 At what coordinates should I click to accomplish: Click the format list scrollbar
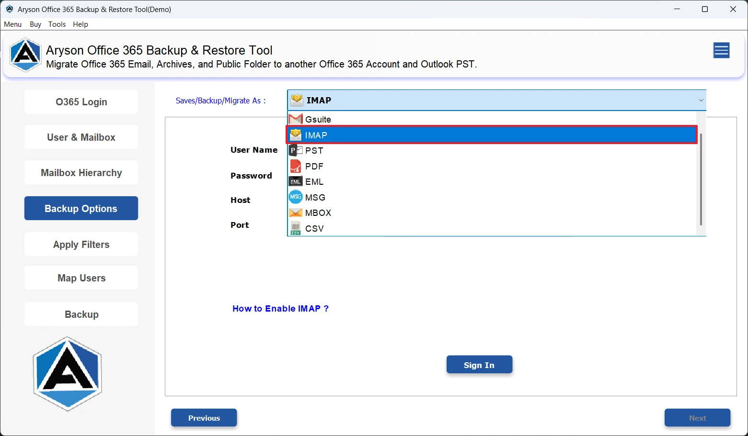click(x=701, y=179)
